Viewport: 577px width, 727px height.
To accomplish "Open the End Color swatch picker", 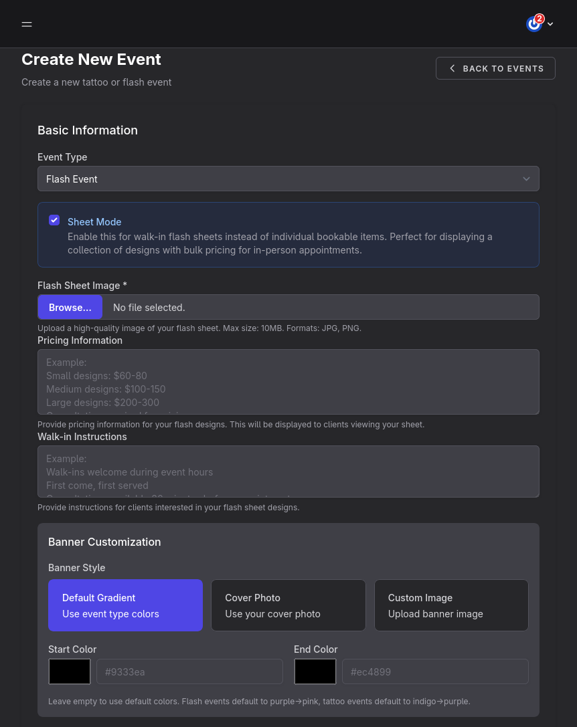I will click(315, 671).
